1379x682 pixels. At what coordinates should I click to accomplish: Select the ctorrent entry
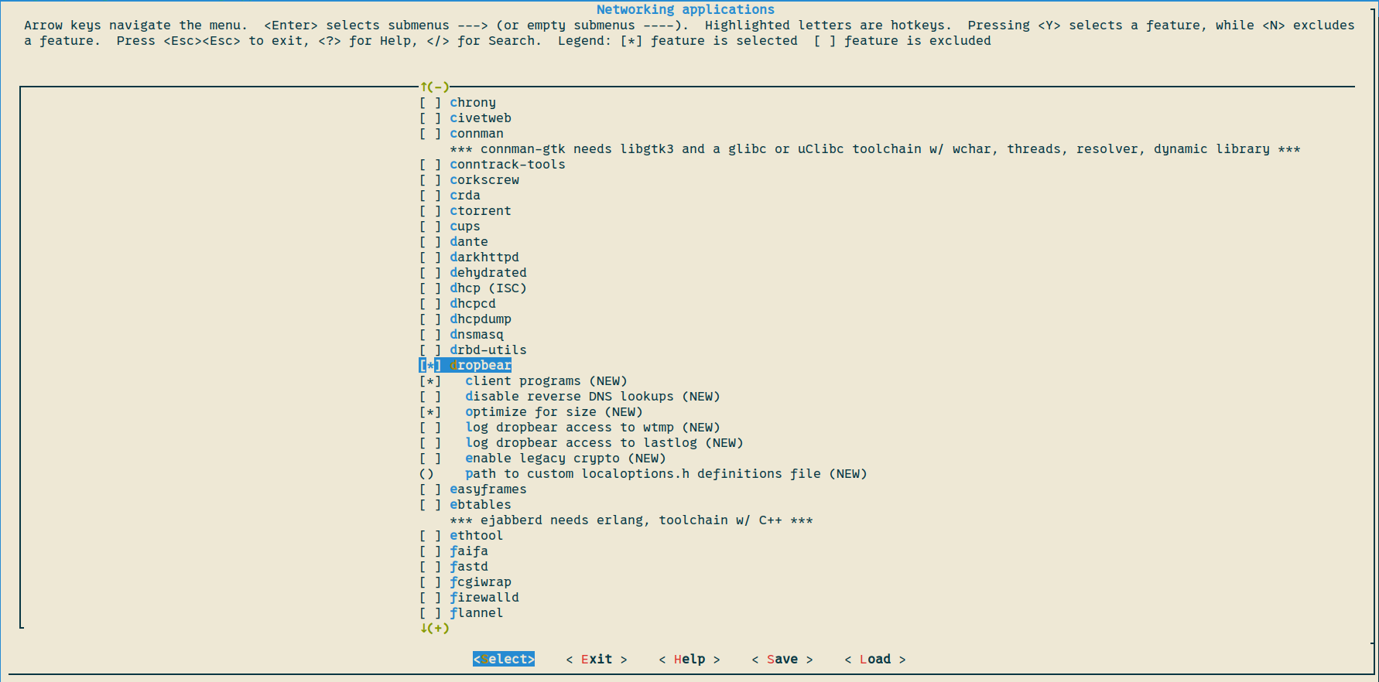(465, 210)
